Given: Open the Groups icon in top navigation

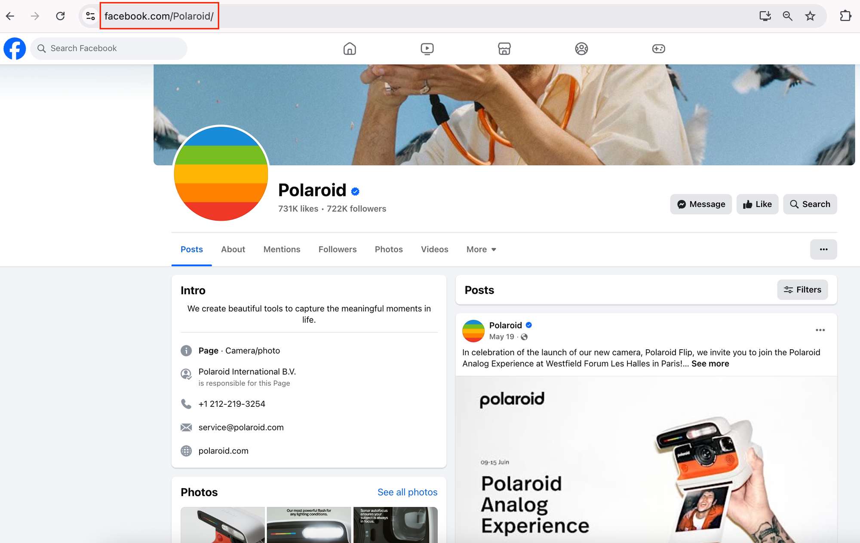Looking at the screenshot, I should pyautogui.click(x=581, y=49).
